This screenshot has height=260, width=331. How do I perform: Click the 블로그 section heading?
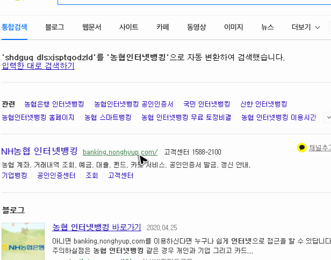click(x=13, y=210)
